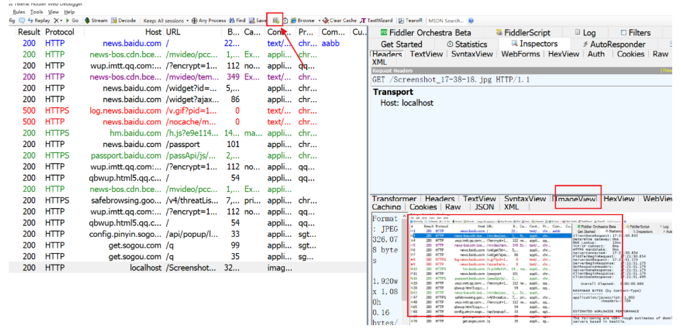This screenshot has height=331, width=681.
Task: Switch to the Log tab
Action: coord(585,33)
